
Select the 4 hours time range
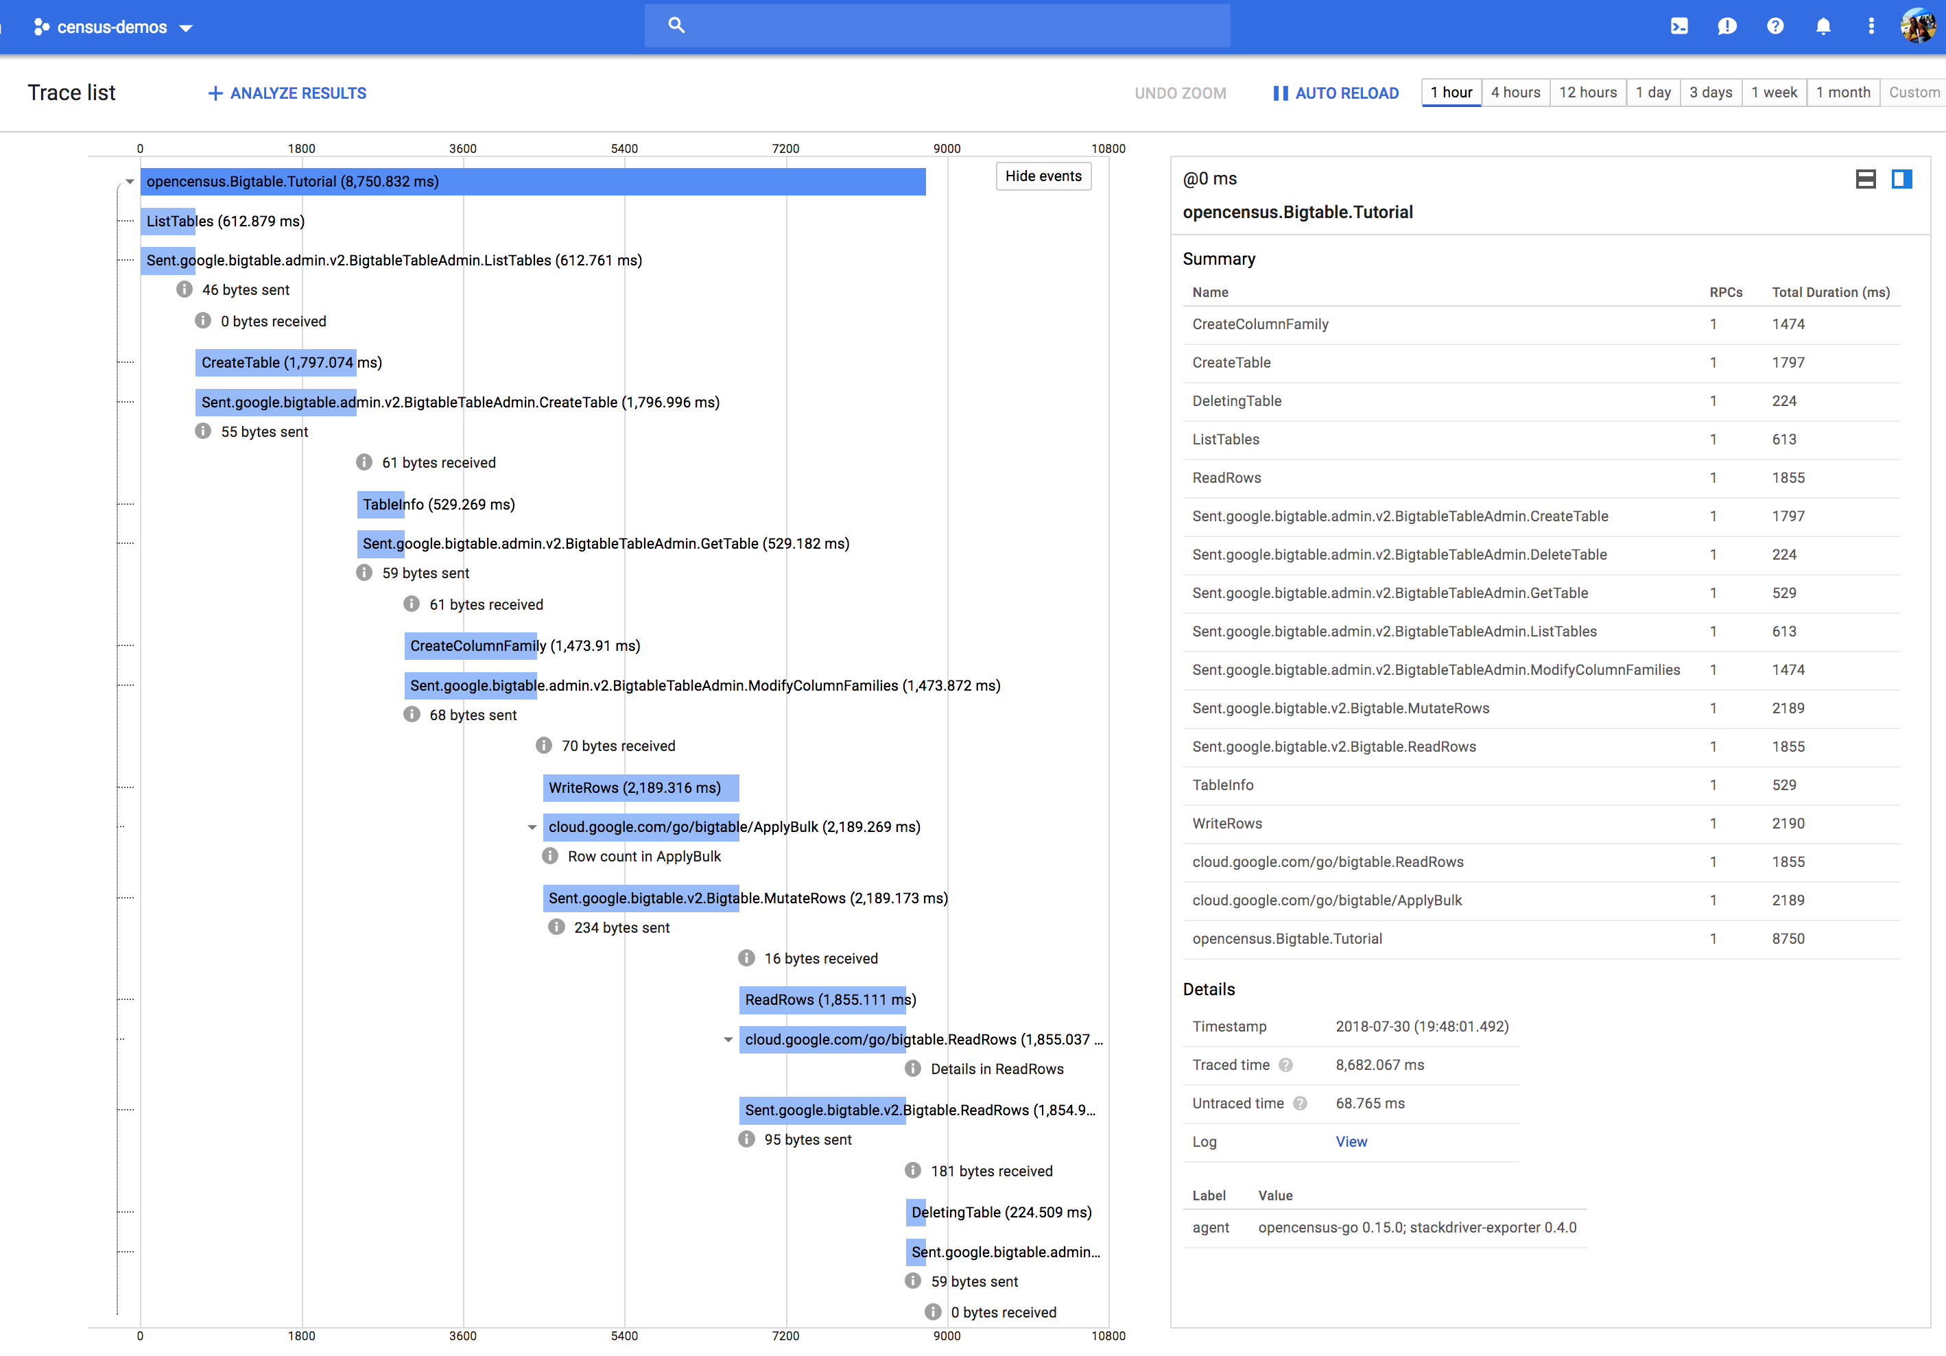(1515, 93)
